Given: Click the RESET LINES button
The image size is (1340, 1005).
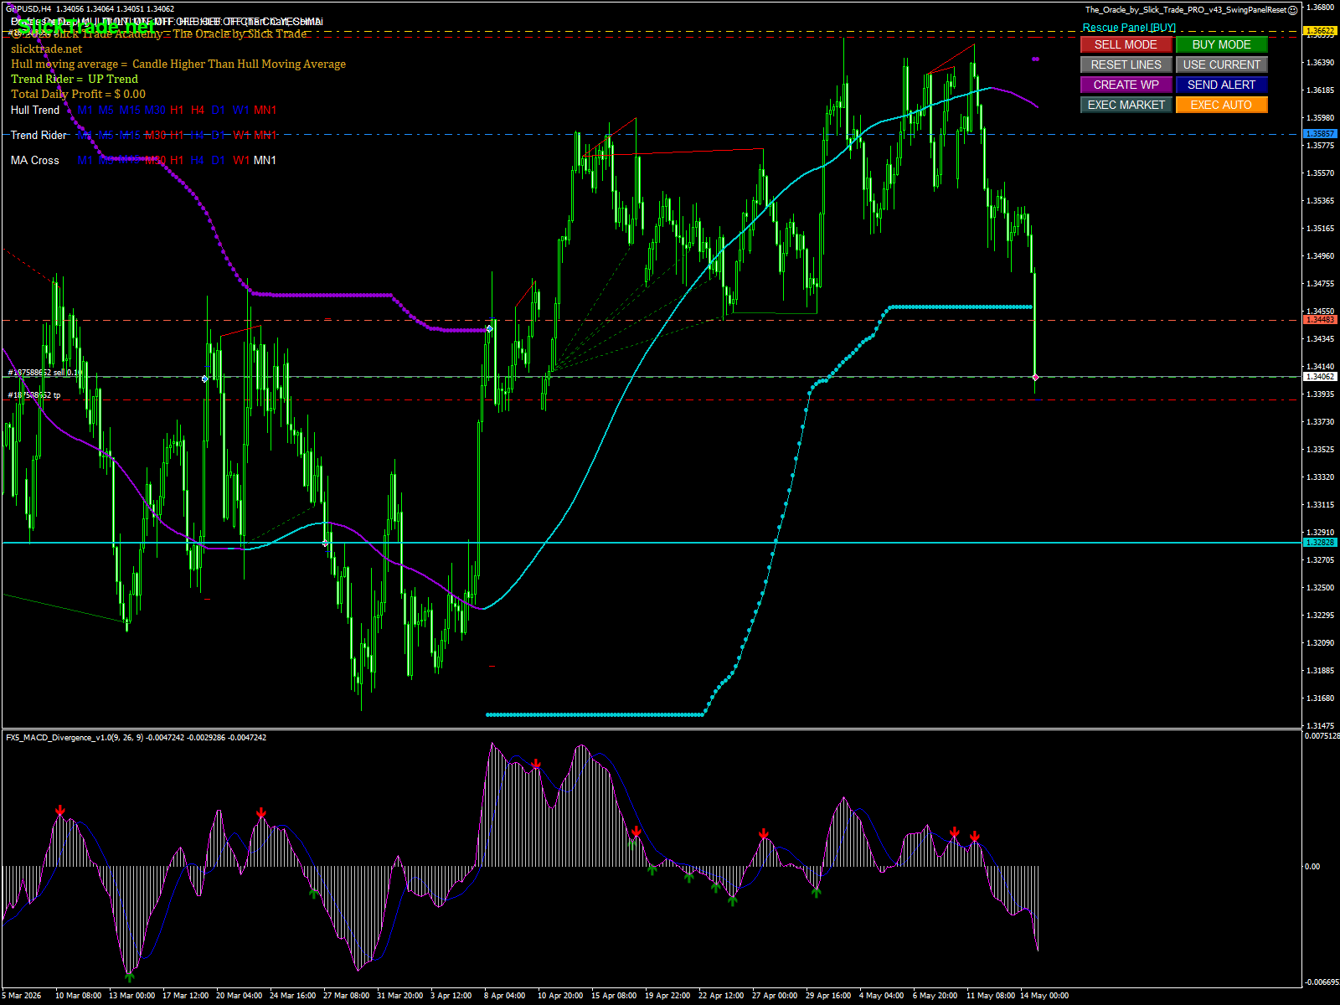Looking at the screenshot, I should [1126, 64].
